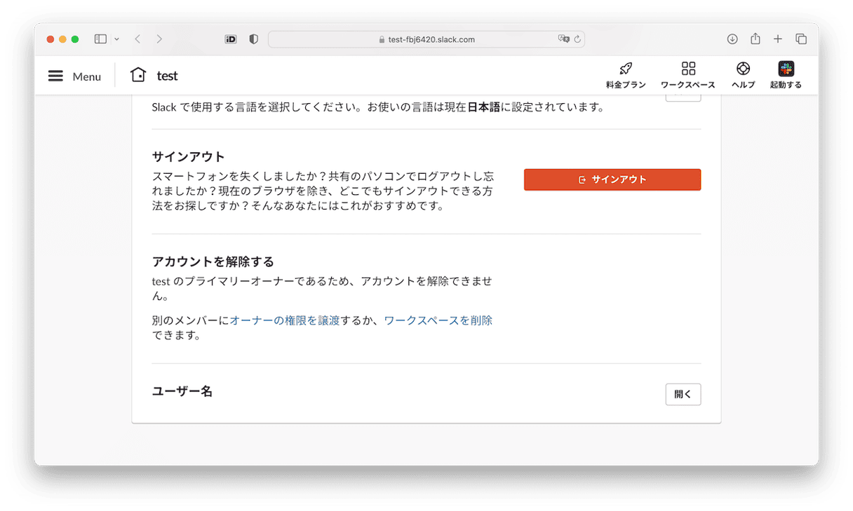
Task: Click the red サインアウト button
Action: point(612,179)
